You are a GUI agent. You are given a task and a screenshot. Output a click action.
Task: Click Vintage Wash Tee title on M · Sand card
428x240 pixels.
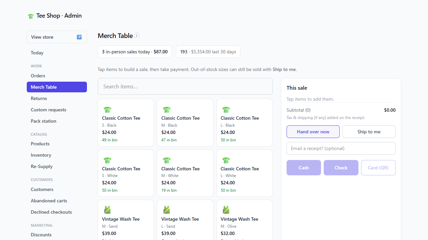coord(121,219)
